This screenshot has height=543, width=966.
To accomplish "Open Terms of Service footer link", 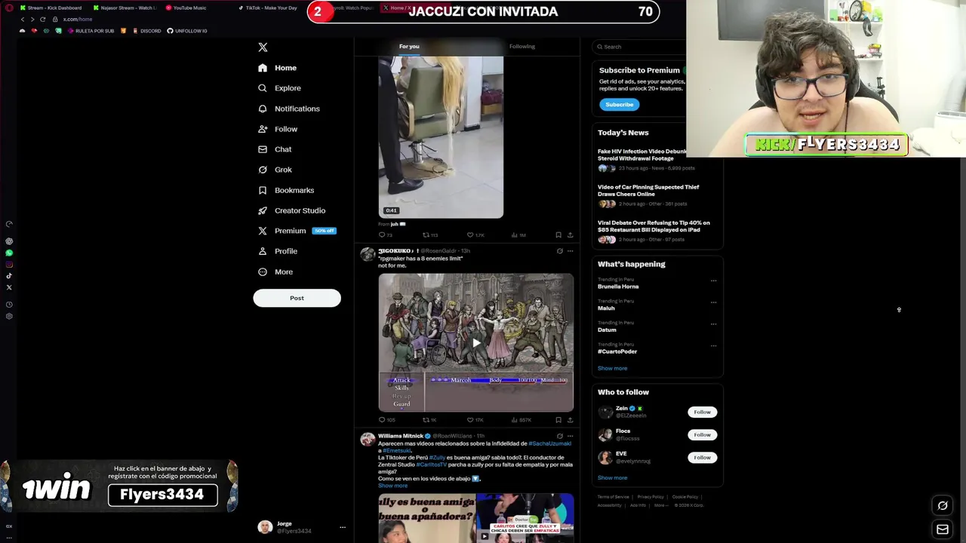I will (x=613, y=497).
